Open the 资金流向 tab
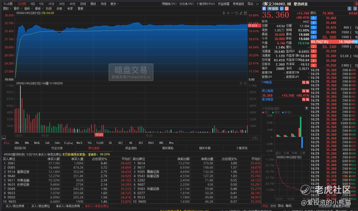 pos(131,148)
